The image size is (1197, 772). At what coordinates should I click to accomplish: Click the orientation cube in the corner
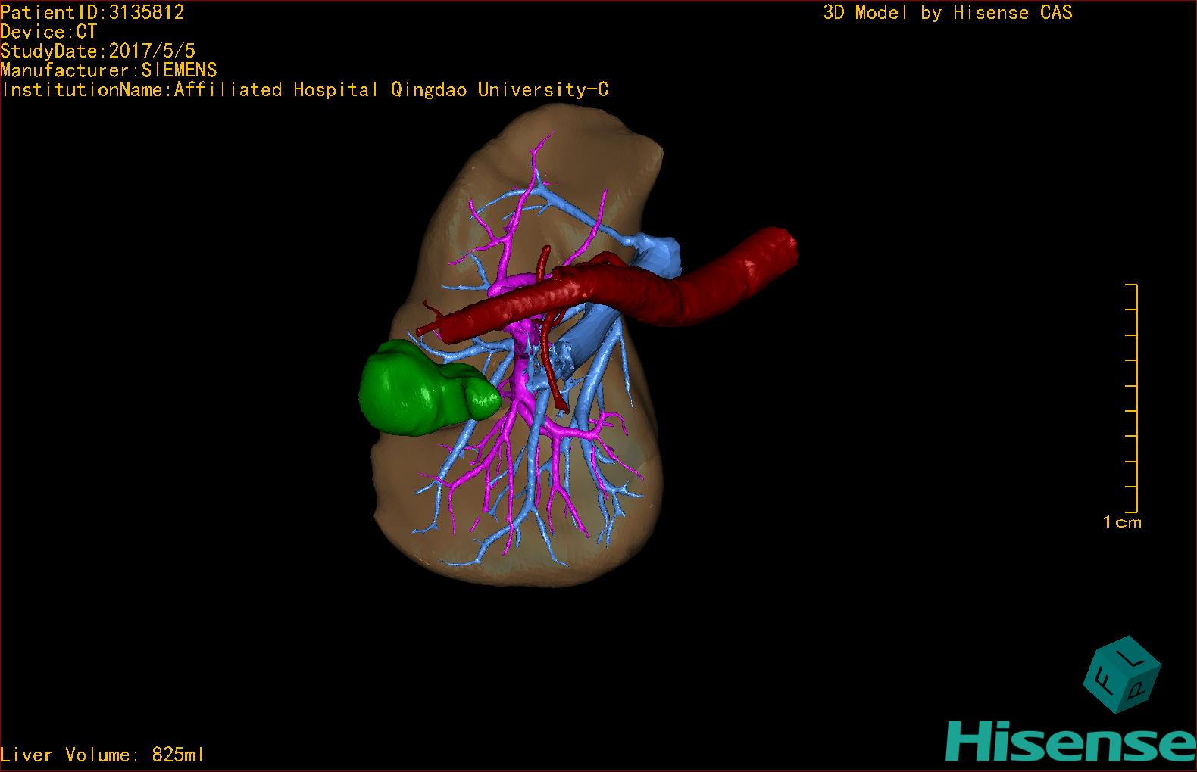[x=1122, y=674]
